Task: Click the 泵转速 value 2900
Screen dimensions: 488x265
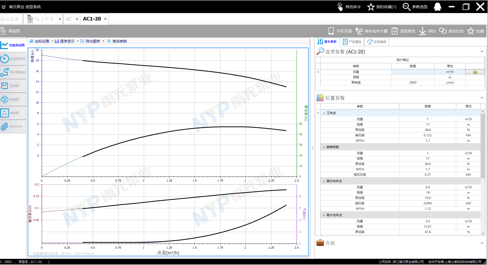Action: [413, 83]
